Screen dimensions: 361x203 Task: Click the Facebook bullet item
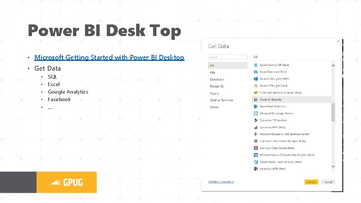pos(59,99)
